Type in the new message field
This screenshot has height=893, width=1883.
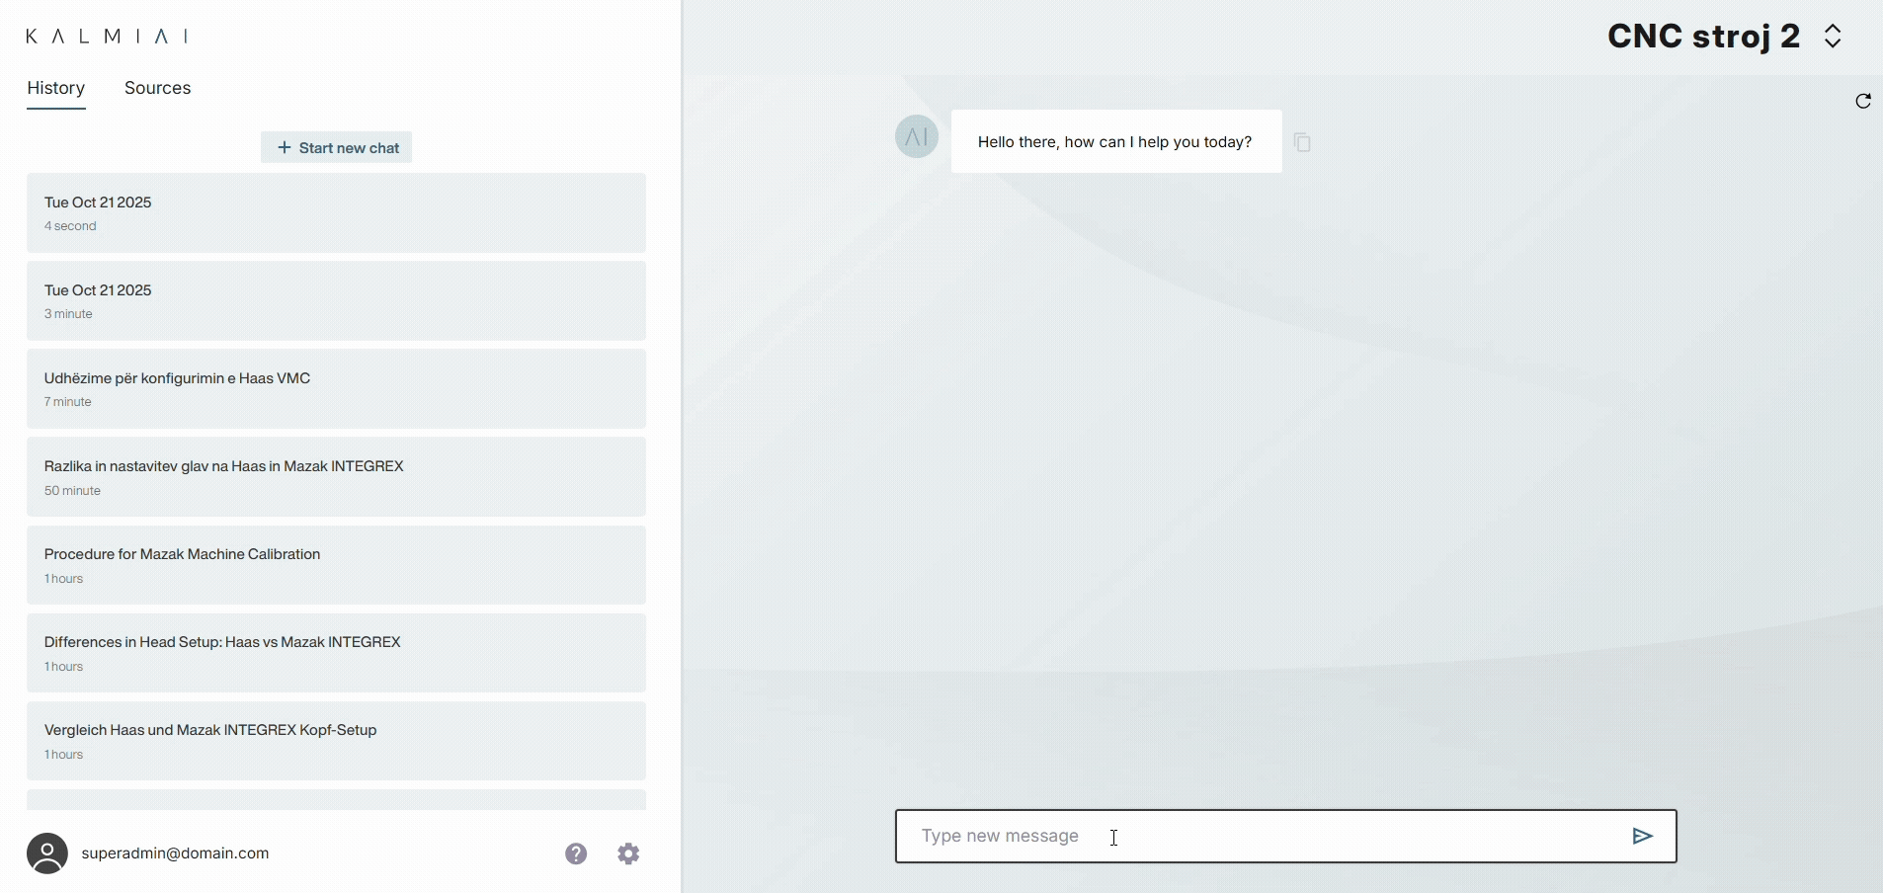[1255, 837]
